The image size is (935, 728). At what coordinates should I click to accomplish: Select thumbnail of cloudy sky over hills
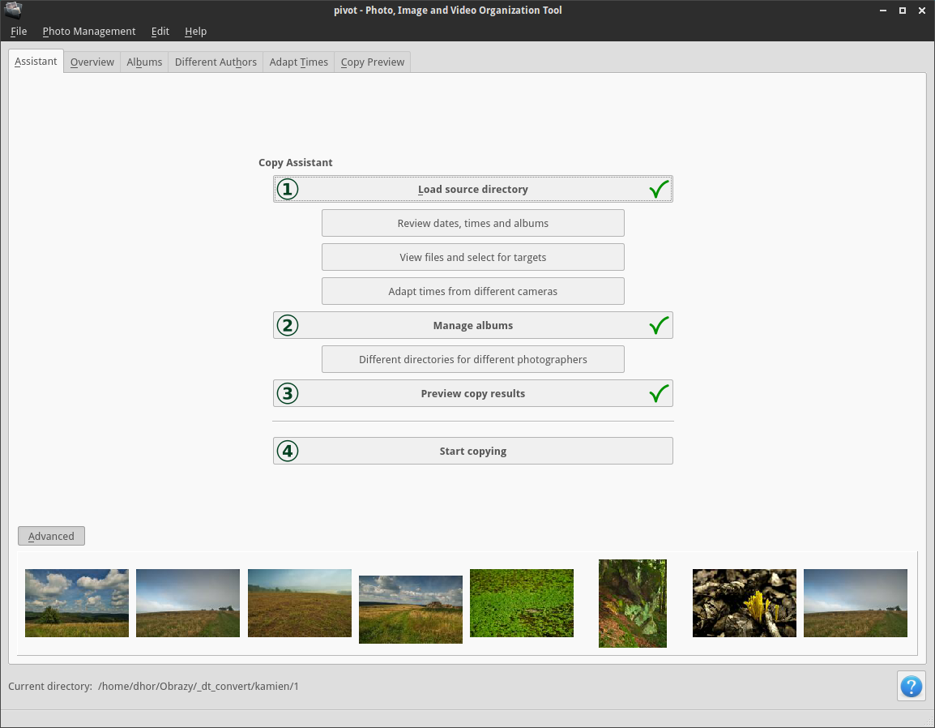[77, 602]
